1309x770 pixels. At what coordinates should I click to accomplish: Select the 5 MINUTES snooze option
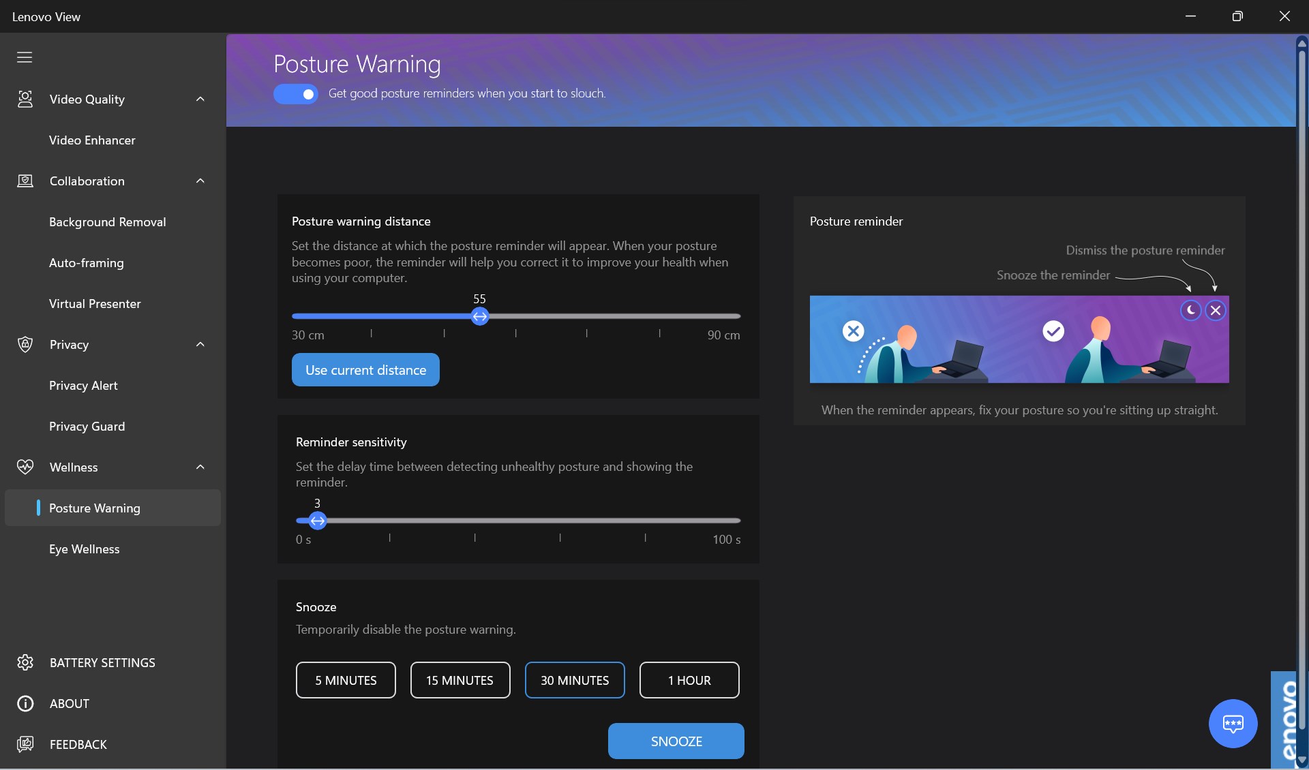click(x=346, y=680)
